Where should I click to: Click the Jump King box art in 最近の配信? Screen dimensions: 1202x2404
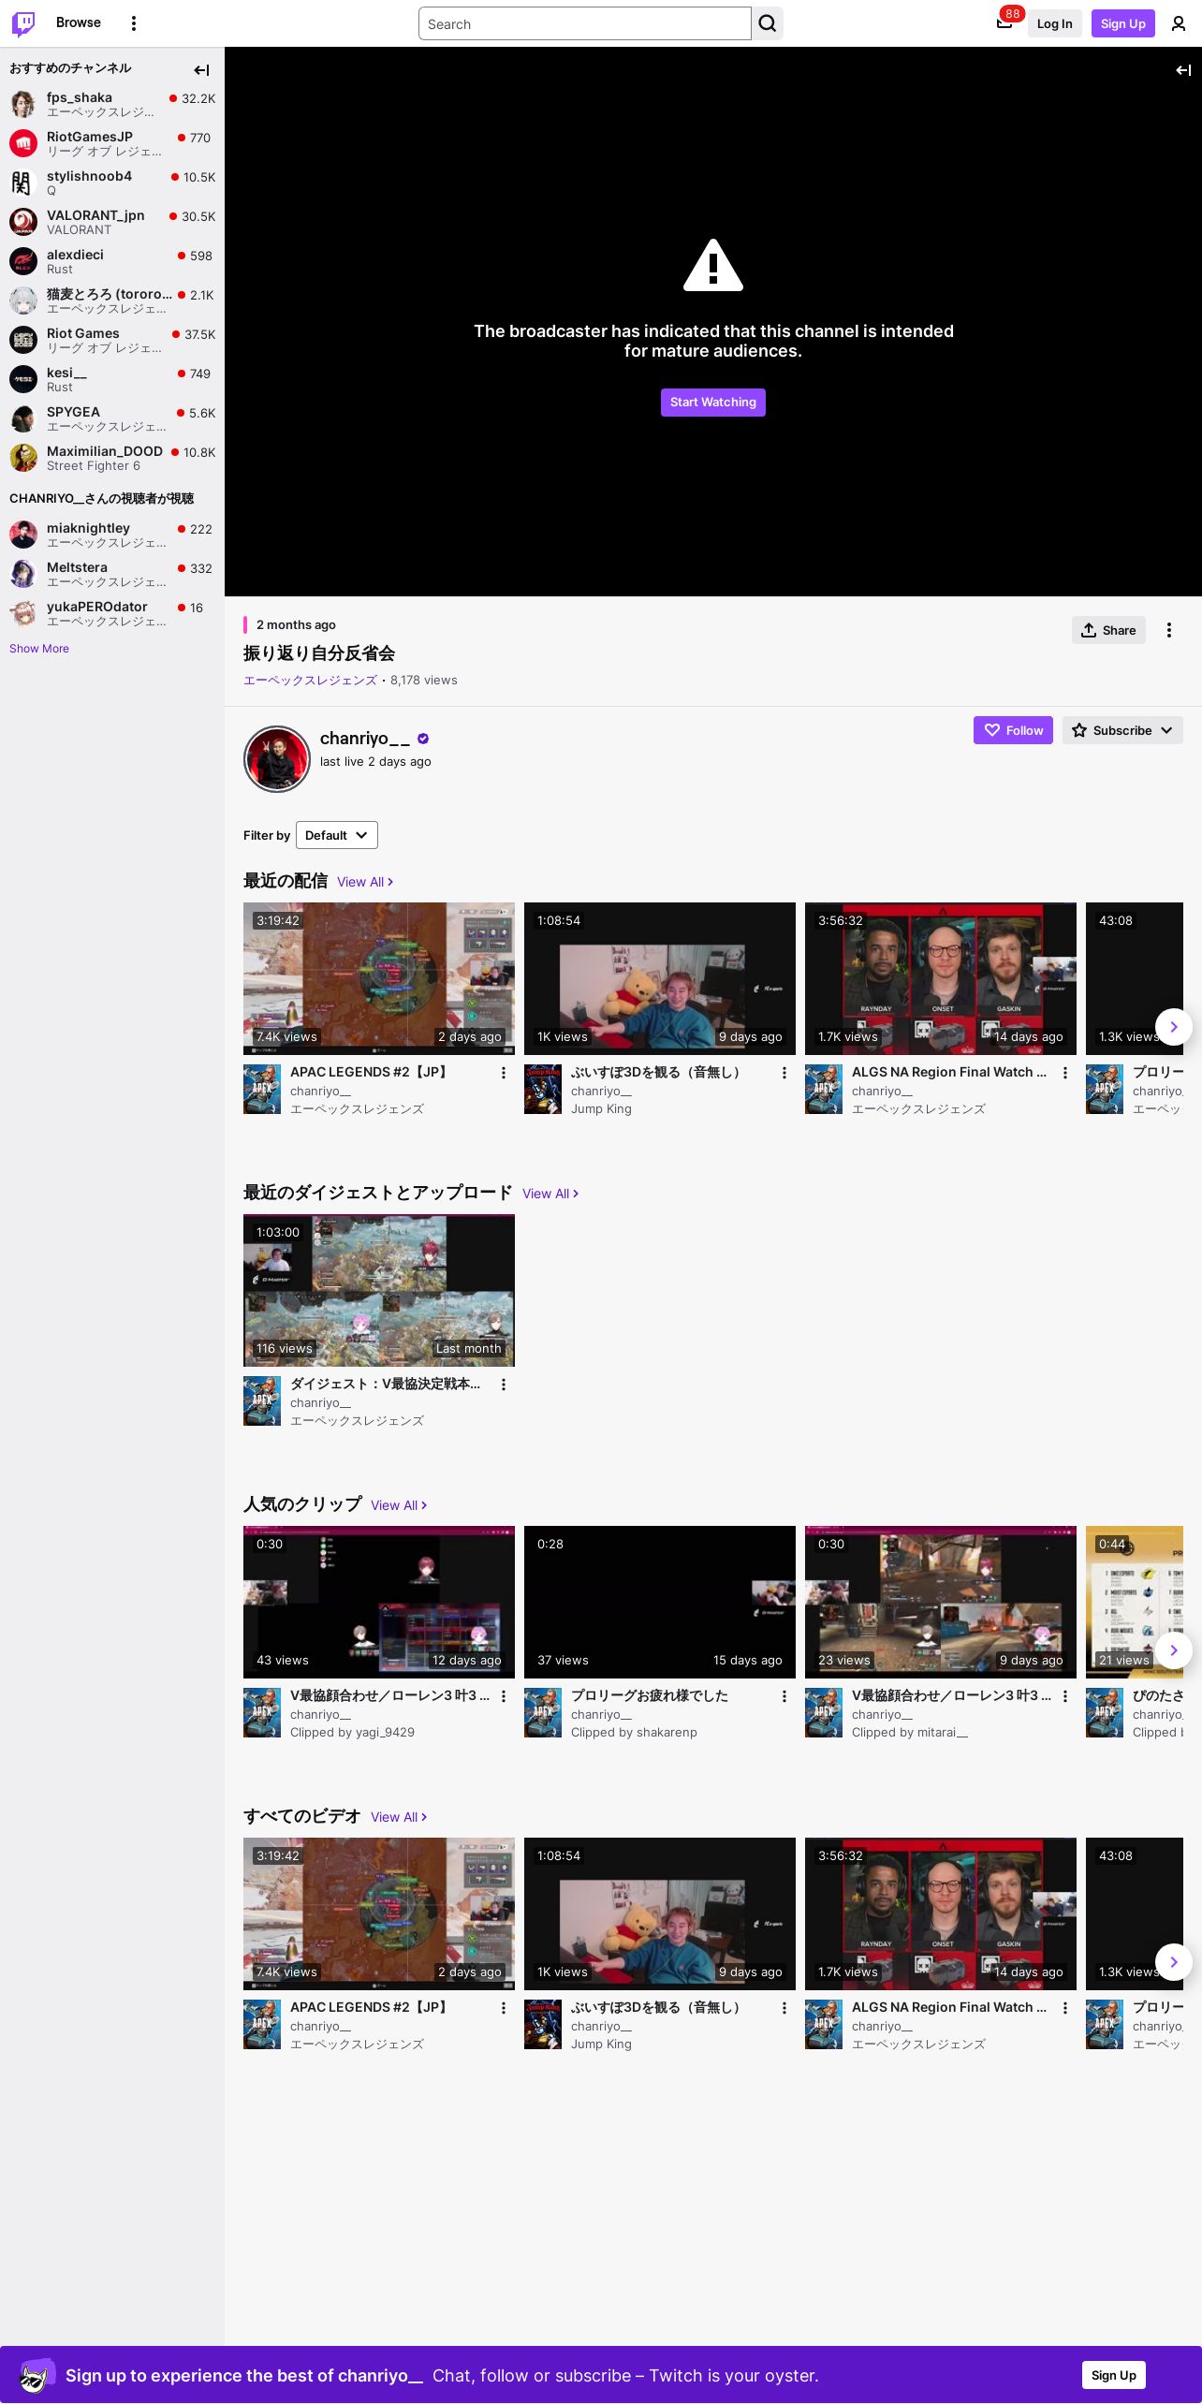click(543, 1089)
